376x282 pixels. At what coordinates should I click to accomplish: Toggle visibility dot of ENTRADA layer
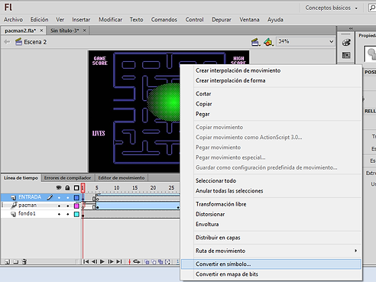click(x=59, y=197)
